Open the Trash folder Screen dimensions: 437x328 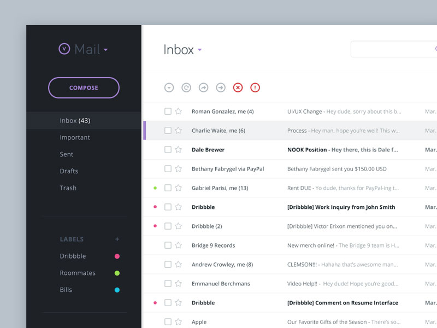click(68, 188)
